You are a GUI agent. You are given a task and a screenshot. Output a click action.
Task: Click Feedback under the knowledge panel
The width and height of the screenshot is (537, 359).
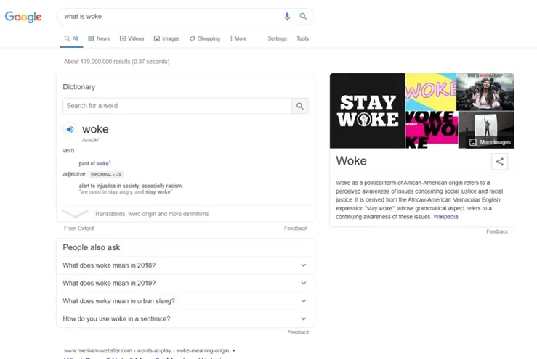point(497,231)
